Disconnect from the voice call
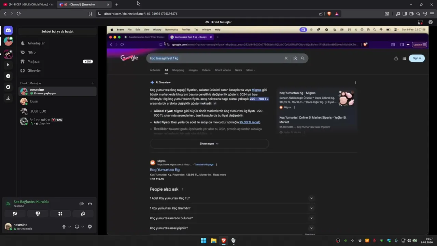Screen dimensions: 437x246 (x=90, y=204)
